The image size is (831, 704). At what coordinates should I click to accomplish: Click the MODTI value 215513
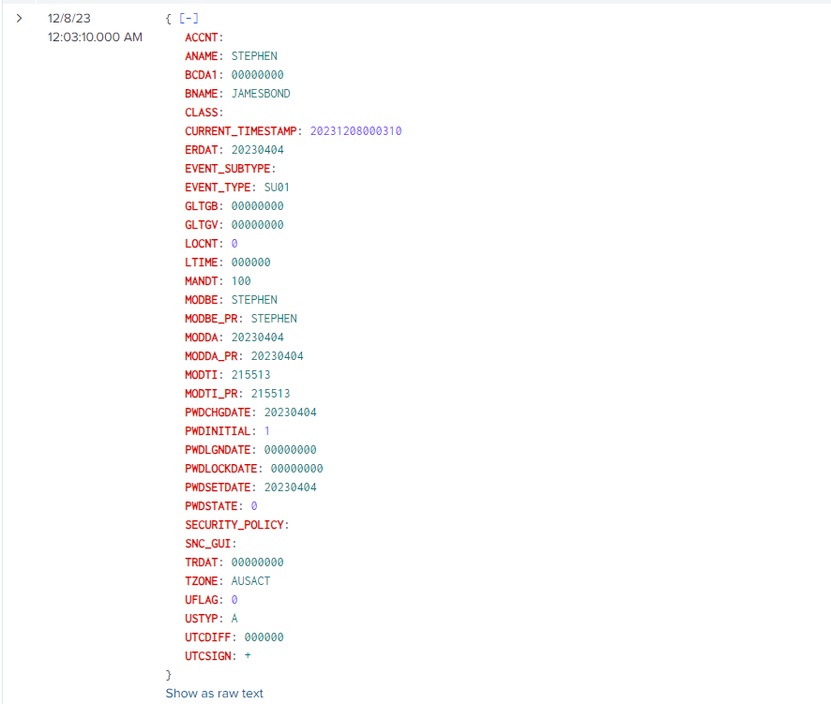(x=250, y=375)
